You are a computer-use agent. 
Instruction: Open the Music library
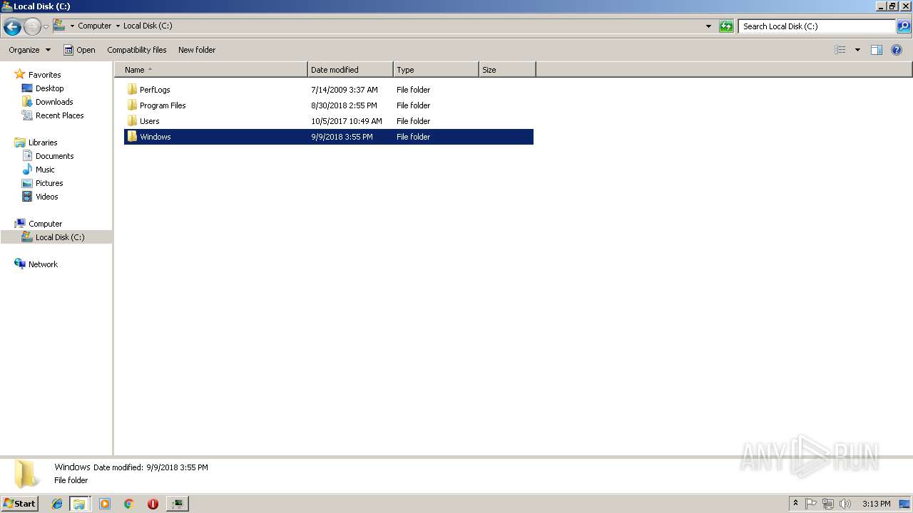point(45,170)
